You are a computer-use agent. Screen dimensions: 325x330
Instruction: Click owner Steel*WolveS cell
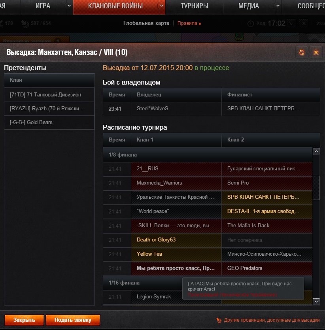pyautogui.click(x=176, y=109)
